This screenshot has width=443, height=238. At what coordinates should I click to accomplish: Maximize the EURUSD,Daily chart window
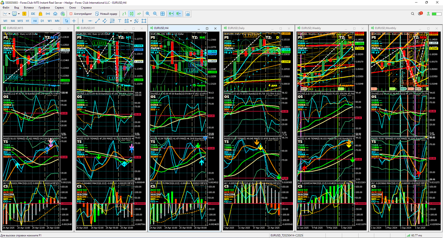[281, 28]
